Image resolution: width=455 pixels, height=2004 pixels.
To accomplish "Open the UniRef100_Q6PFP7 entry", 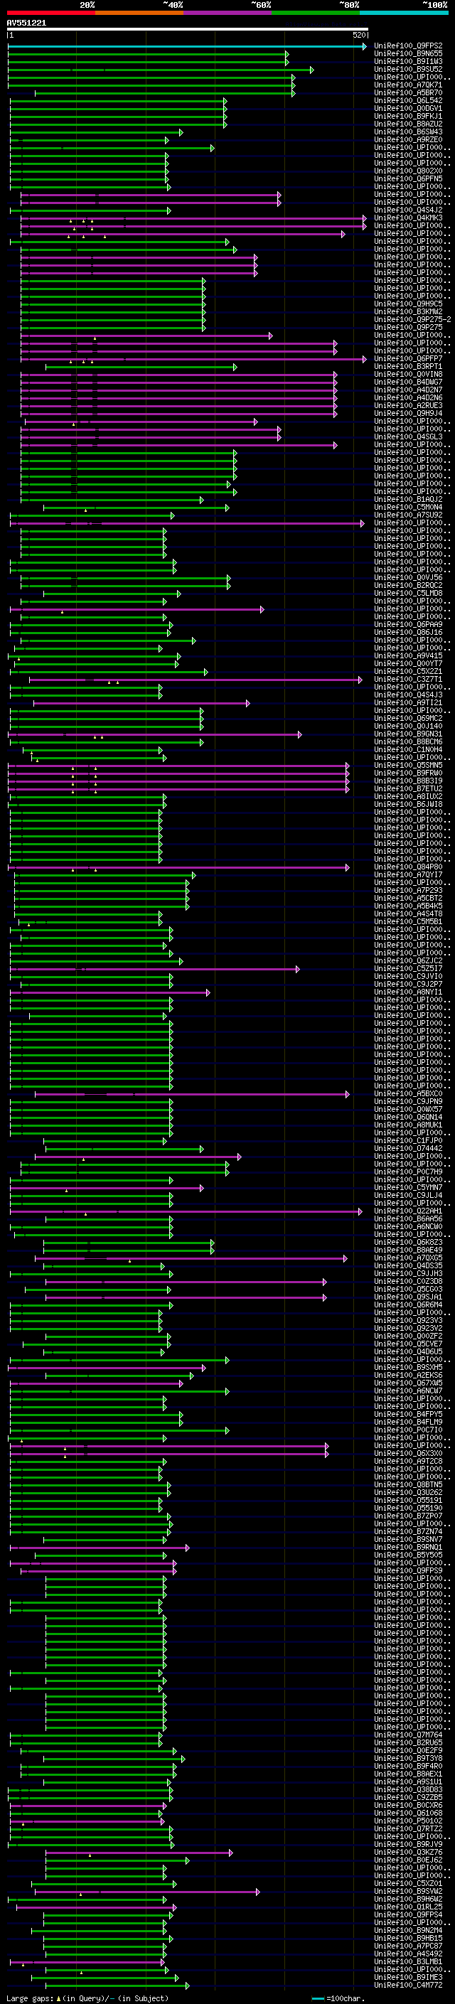I will tap(408, 358).
